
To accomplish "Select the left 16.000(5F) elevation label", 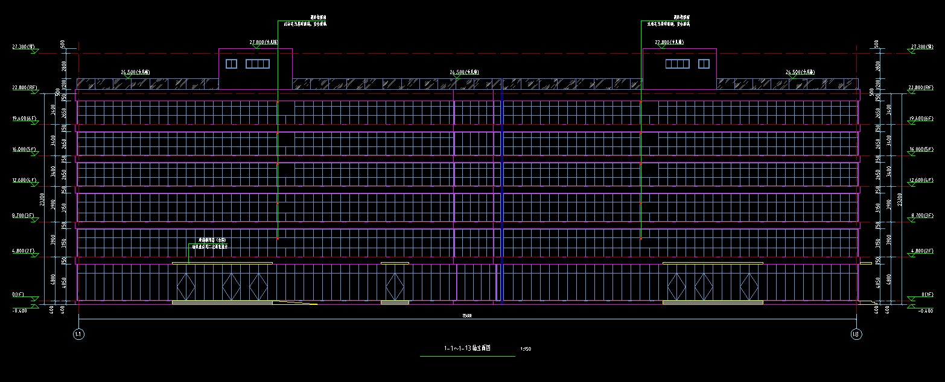I will tap(25, 149).
